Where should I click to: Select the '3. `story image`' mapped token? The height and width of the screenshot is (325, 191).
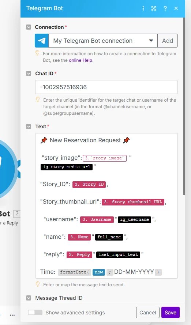[105, 158]
